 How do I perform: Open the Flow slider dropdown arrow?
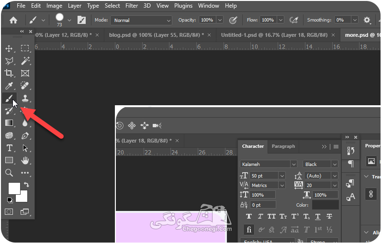[x=281, y=20]
